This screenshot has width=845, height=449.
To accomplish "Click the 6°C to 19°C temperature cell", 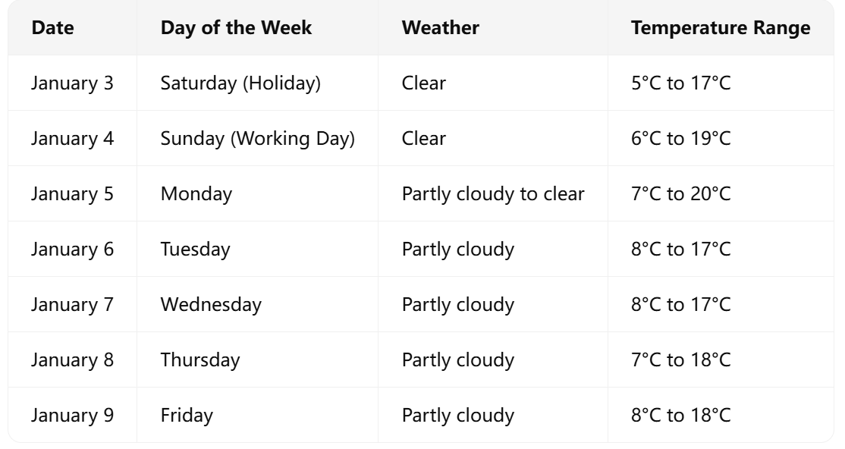I will point(680,138).
